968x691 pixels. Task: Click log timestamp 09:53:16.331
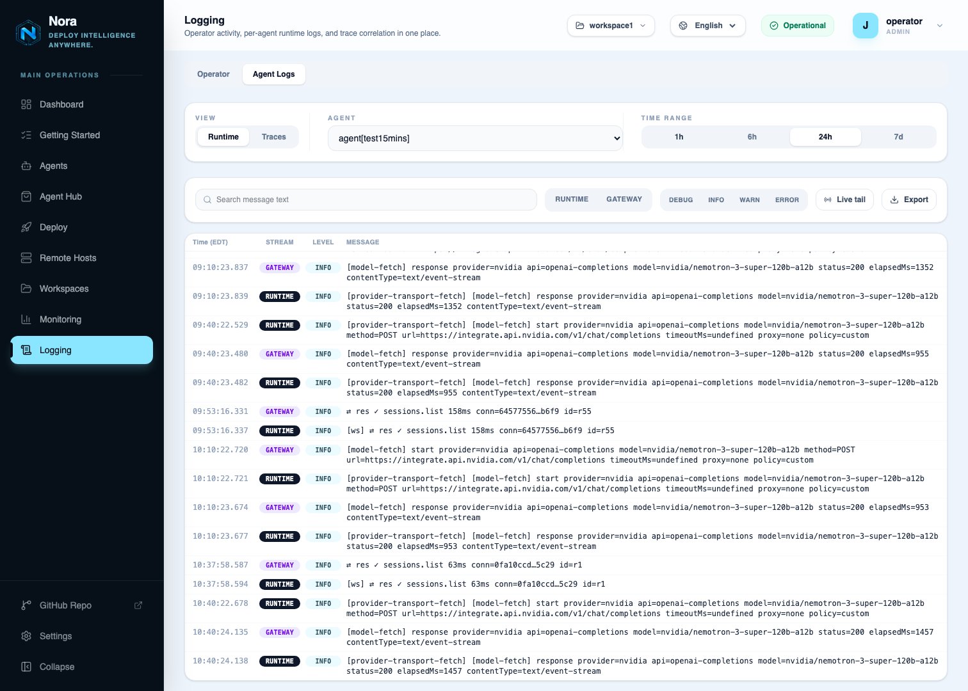[x=220, y=411]
